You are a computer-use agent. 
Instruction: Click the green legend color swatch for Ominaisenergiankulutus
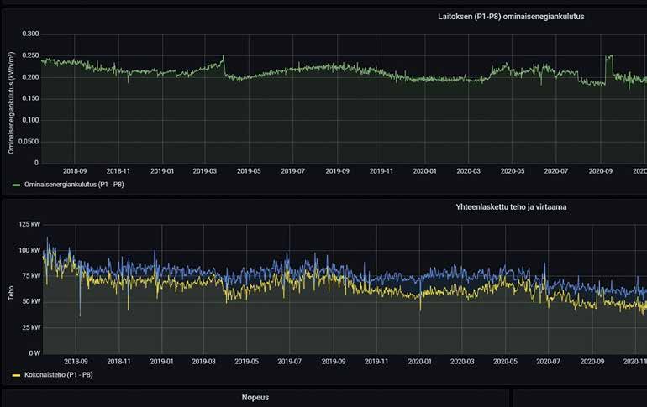[16, 185]
